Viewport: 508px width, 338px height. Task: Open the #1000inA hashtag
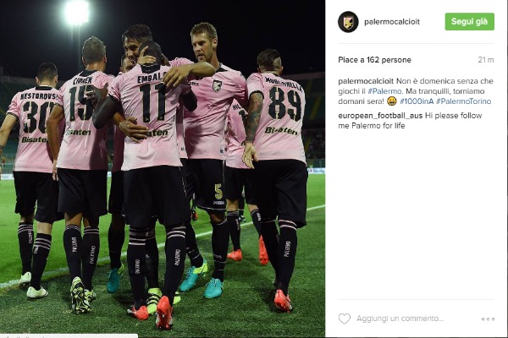(417, 101)
